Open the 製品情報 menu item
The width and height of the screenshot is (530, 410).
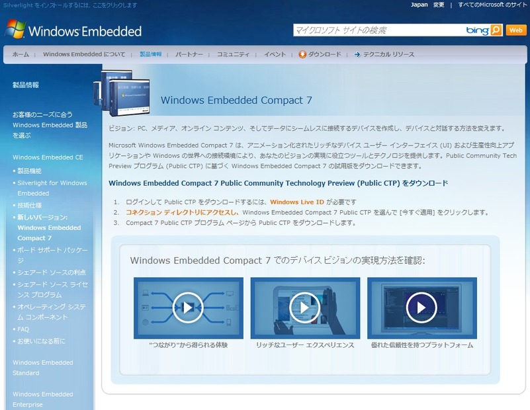point(151,54)
